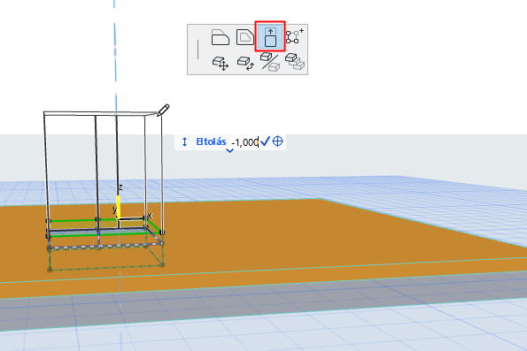Pick the Mirror element icon

pos(270,62)
